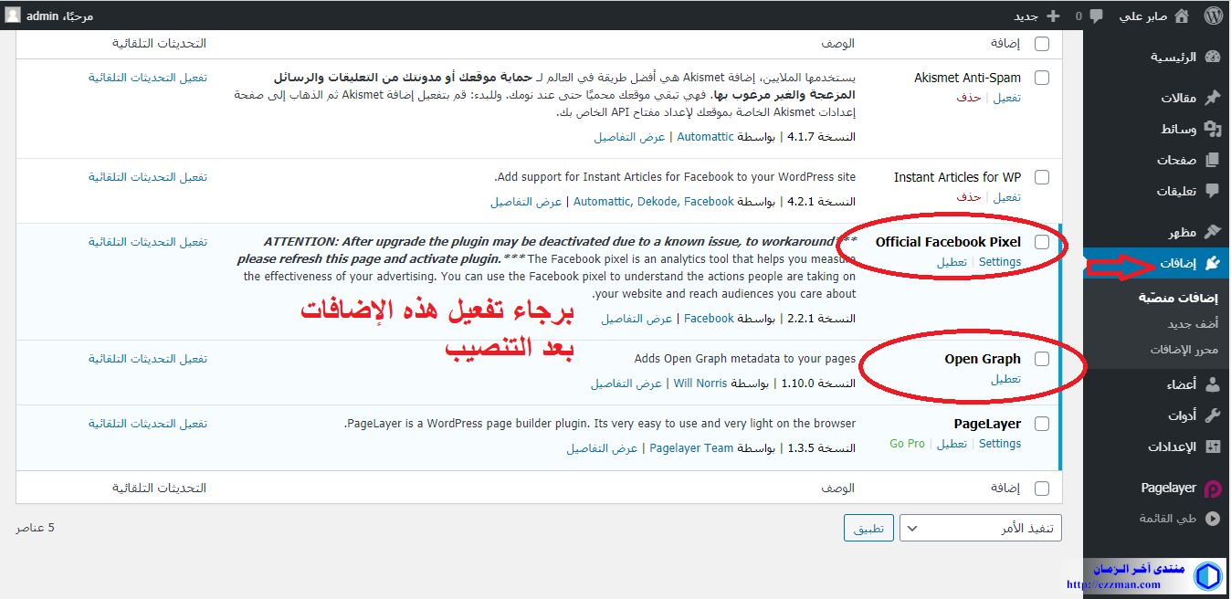Open Settings link for Official Facebook Pixel

coord(999,262)
